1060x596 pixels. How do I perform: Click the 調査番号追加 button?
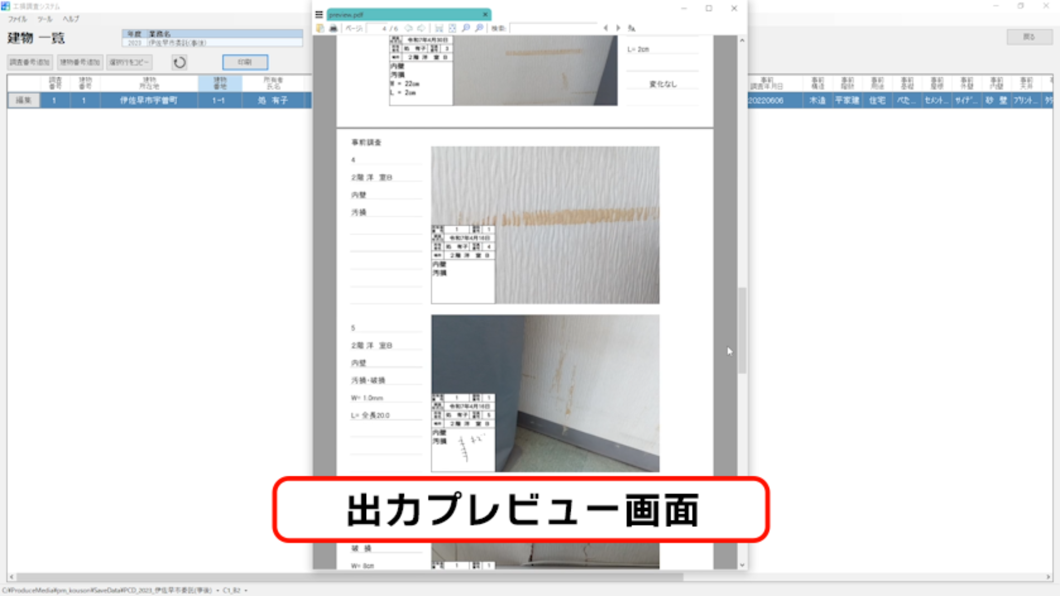click(x=30, y=62)
